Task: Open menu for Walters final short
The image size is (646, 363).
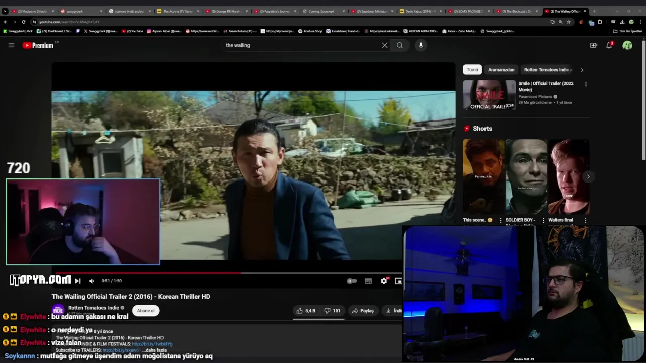Action: click(586, 220)
